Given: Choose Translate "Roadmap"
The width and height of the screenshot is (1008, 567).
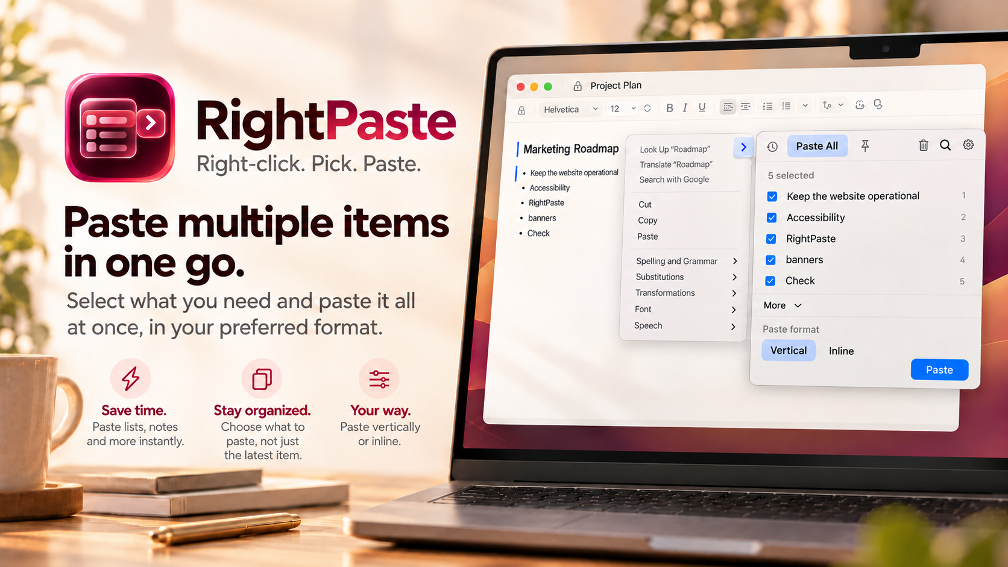Looking at the screenshot, I should pos(676,164).
